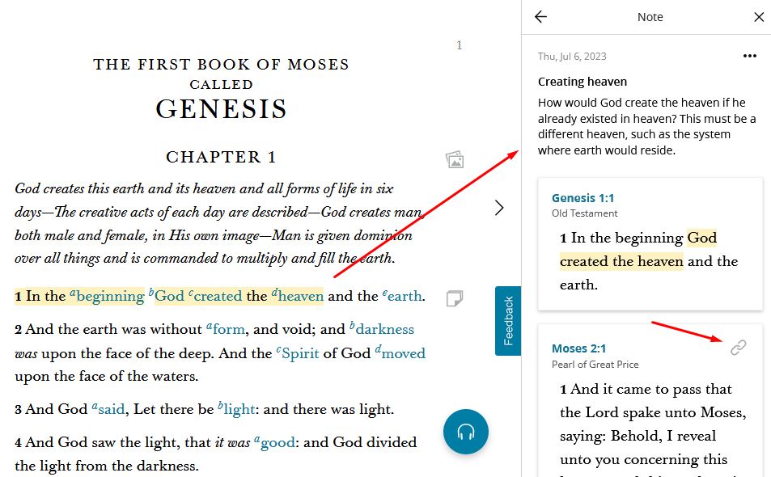Click the link icon on Moses 2:1 card
771x477 pixels.
pyautogui.click(x=738, y=348)
